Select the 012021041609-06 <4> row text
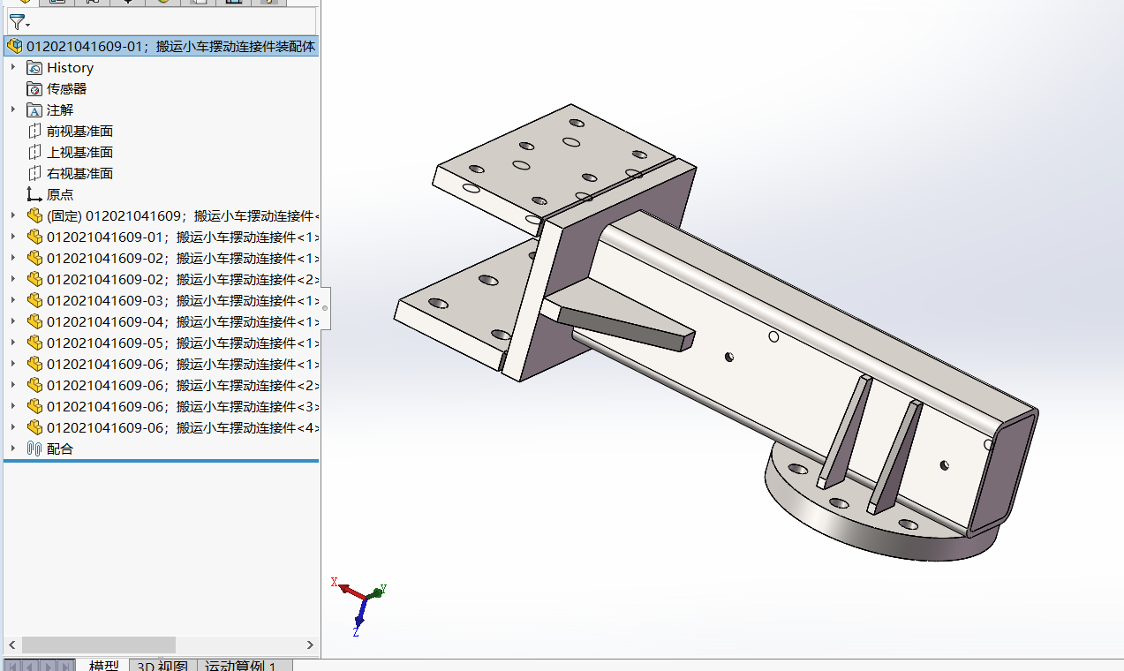 (183, 428)
